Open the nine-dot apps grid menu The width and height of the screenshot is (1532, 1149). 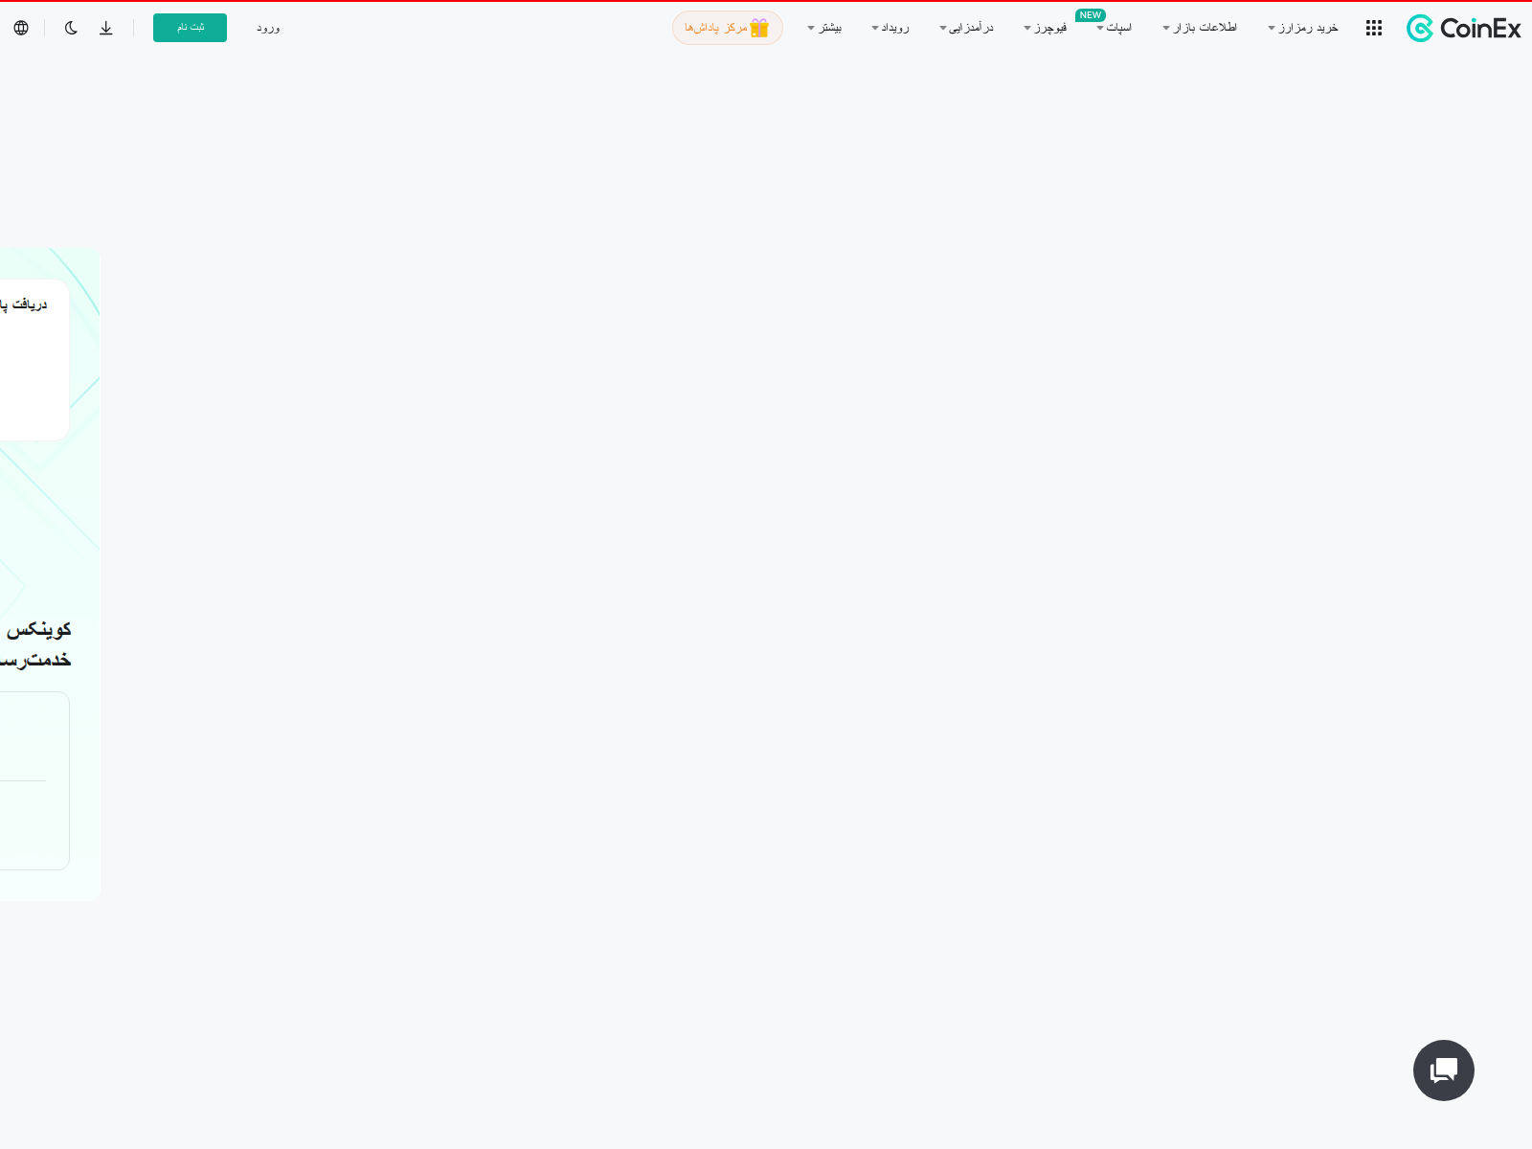pos(1374,29)
